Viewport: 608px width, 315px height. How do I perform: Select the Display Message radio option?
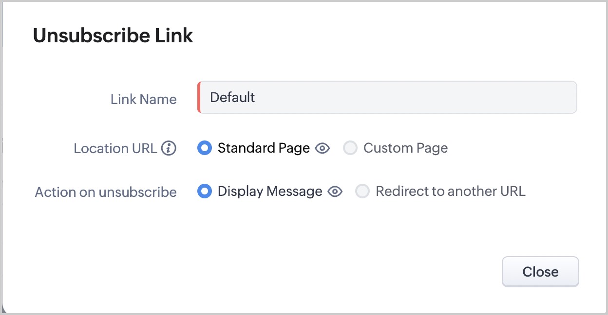(205, 192)
